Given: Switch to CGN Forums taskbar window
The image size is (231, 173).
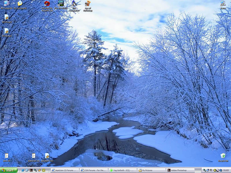Looking at the screenshot, I should [x=94, y=170].
